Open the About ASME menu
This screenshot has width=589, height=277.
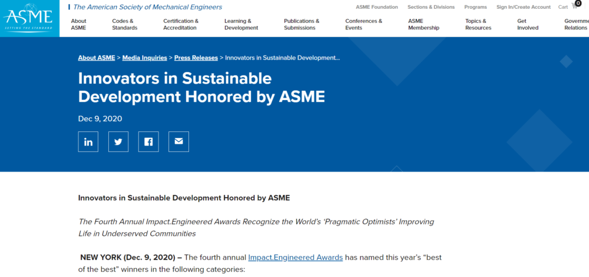click(78, 24)
